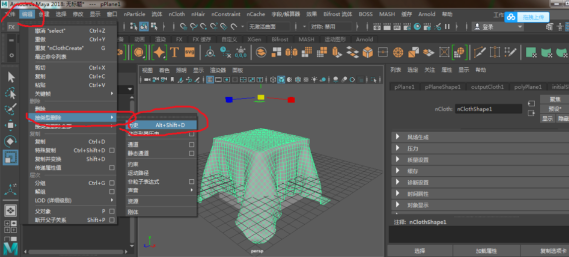Click the blue scale manipulator handle

[x=229, y=100]
